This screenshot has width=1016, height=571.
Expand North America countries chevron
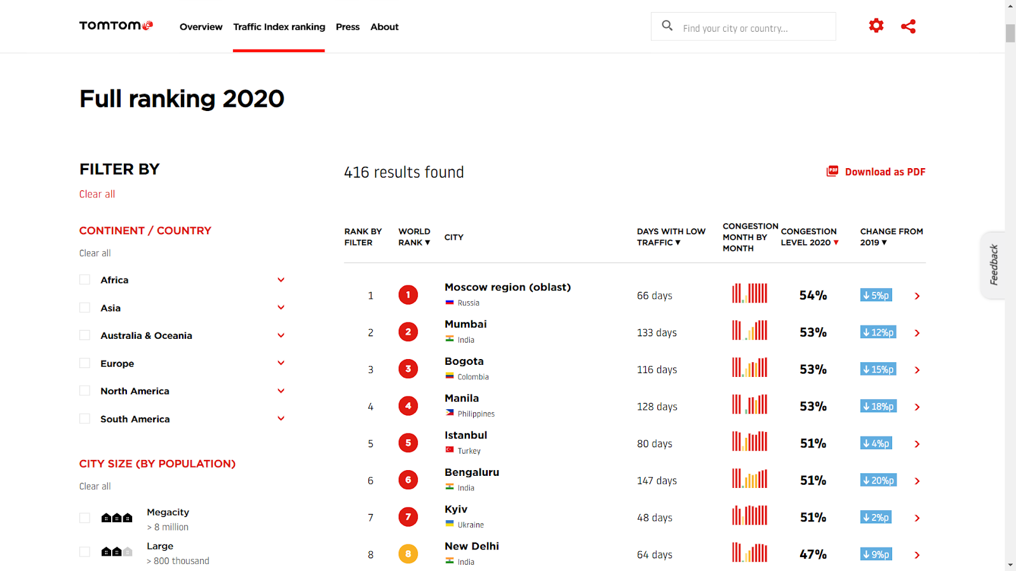click(281, 391)
